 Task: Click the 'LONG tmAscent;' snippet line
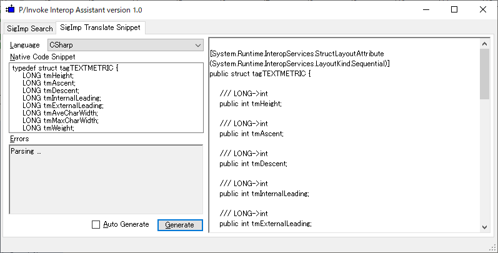click(x=49, y=83)
